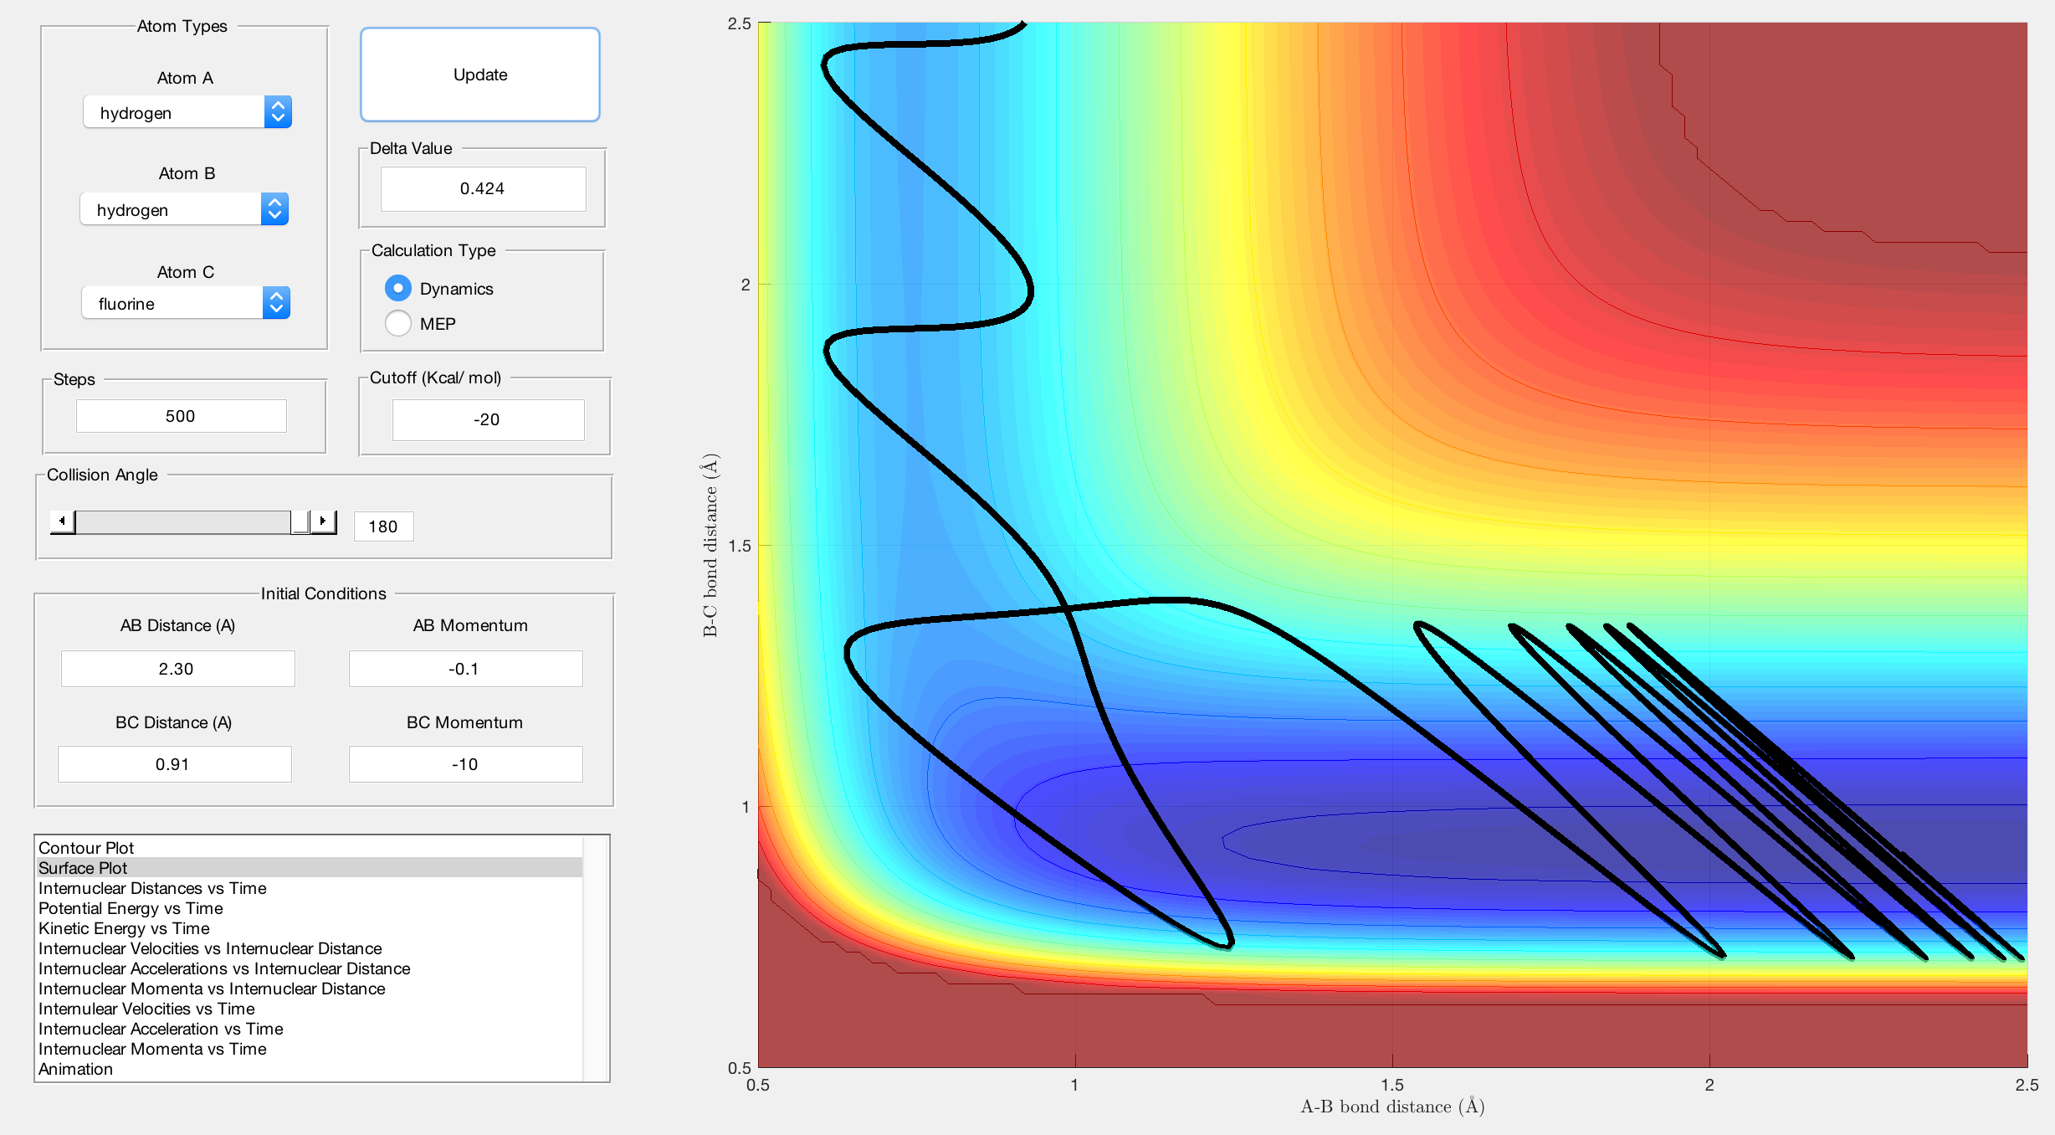Click the collision angle right arrow
This screenshot has height=1135, width=2055.
point(323,521)
